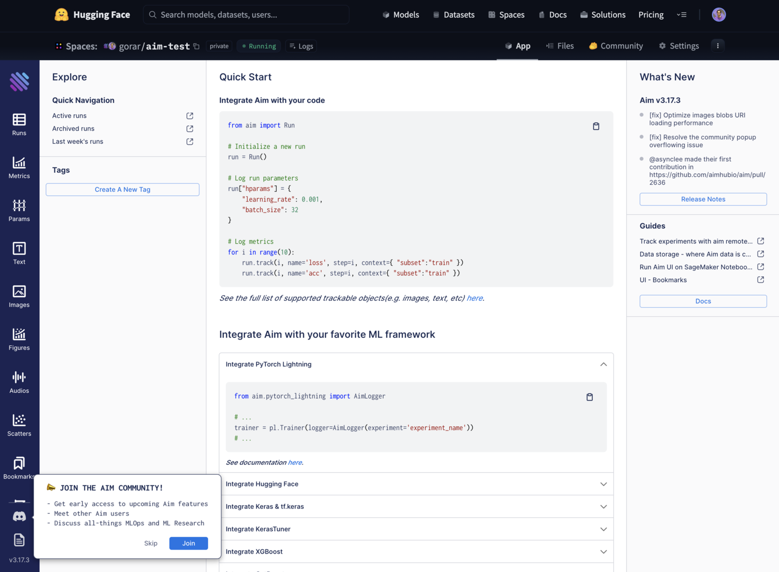Open the space Settings tab

[679, 46]
